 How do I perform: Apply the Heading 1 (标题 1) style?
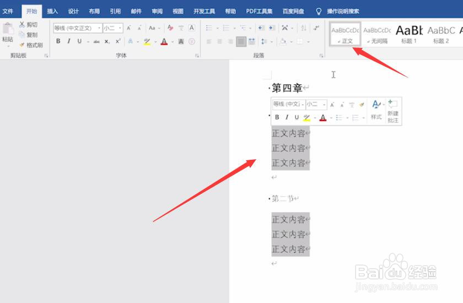pos(409,34)
